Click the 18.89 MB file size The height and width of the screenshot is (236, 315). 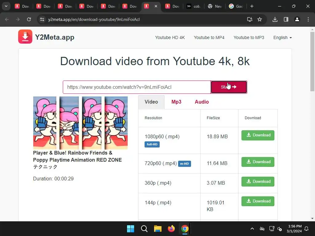(x=217, y=137)
